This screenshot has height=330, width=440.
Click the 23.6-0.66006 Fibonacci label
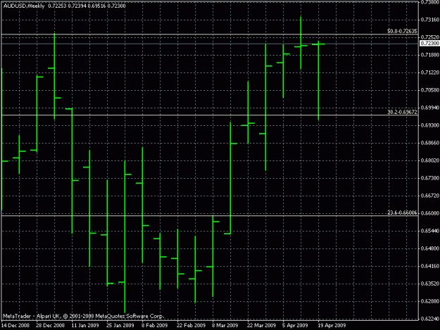pos(402,212)
